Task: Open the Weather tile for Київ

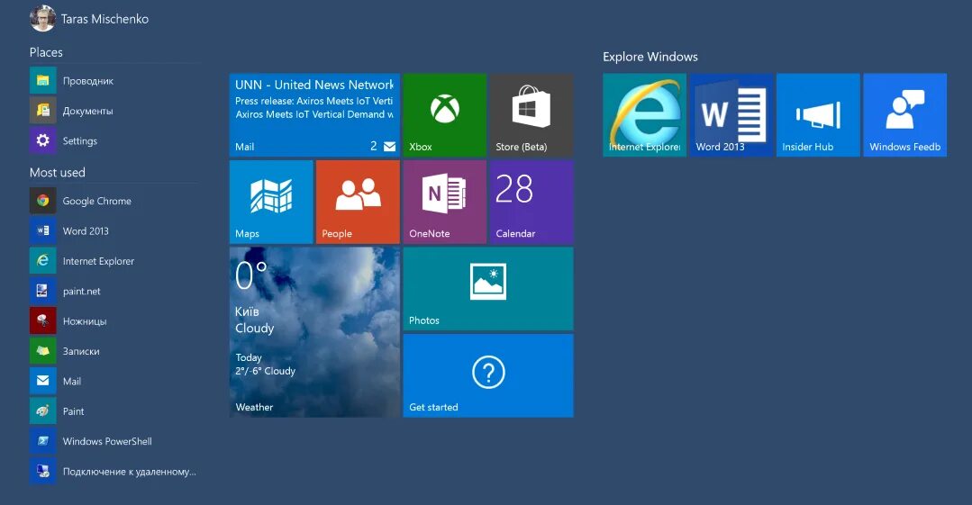Action: pyautogui.click(x=314, y=332)
